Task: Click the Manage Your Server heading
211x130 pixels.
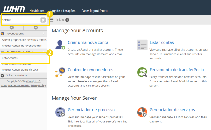Action: [x=74, y=98]
